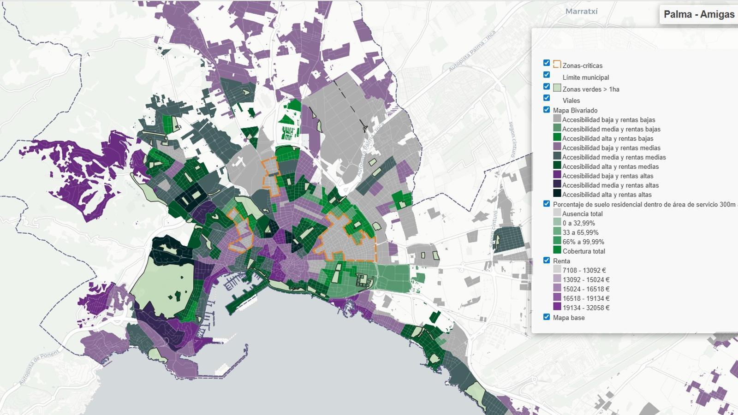Click swatch for Accesibilidad alta y rentas bajas
The width and height of the screenshot is (738, 415).
(557, 137)
